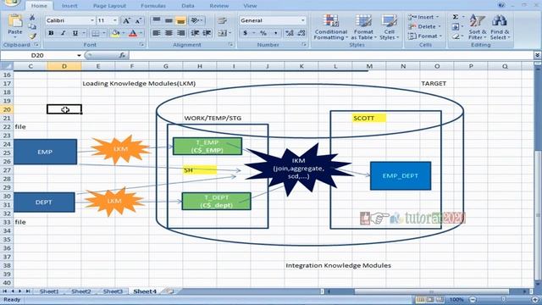Click the Clear eraser icon
Viewport: 542px width, 305px height.
tap(456, 36)
